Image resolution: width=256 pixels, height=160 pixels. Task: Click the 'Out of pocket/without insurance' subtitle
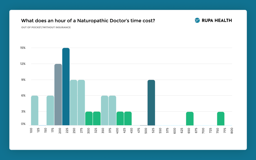coord(46,27)
